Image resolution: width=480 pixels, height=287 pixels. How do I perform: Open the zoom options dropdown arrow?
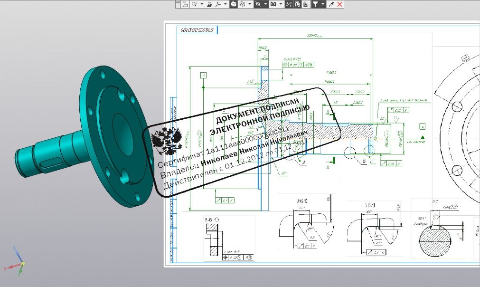click(x=202, y=4)
